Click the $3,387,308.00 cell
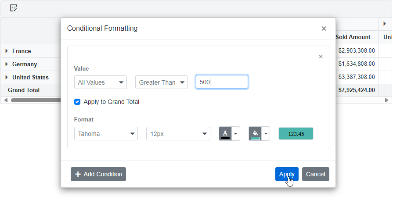393x207 pixels. [x=357, y=77]
